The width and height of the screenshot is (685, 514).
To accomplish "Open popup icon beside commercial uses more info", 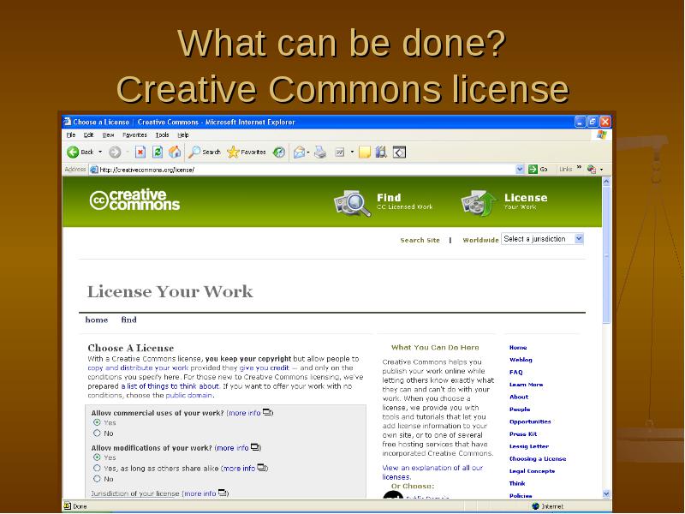I will pyautogui.click(x=267, y=412).
